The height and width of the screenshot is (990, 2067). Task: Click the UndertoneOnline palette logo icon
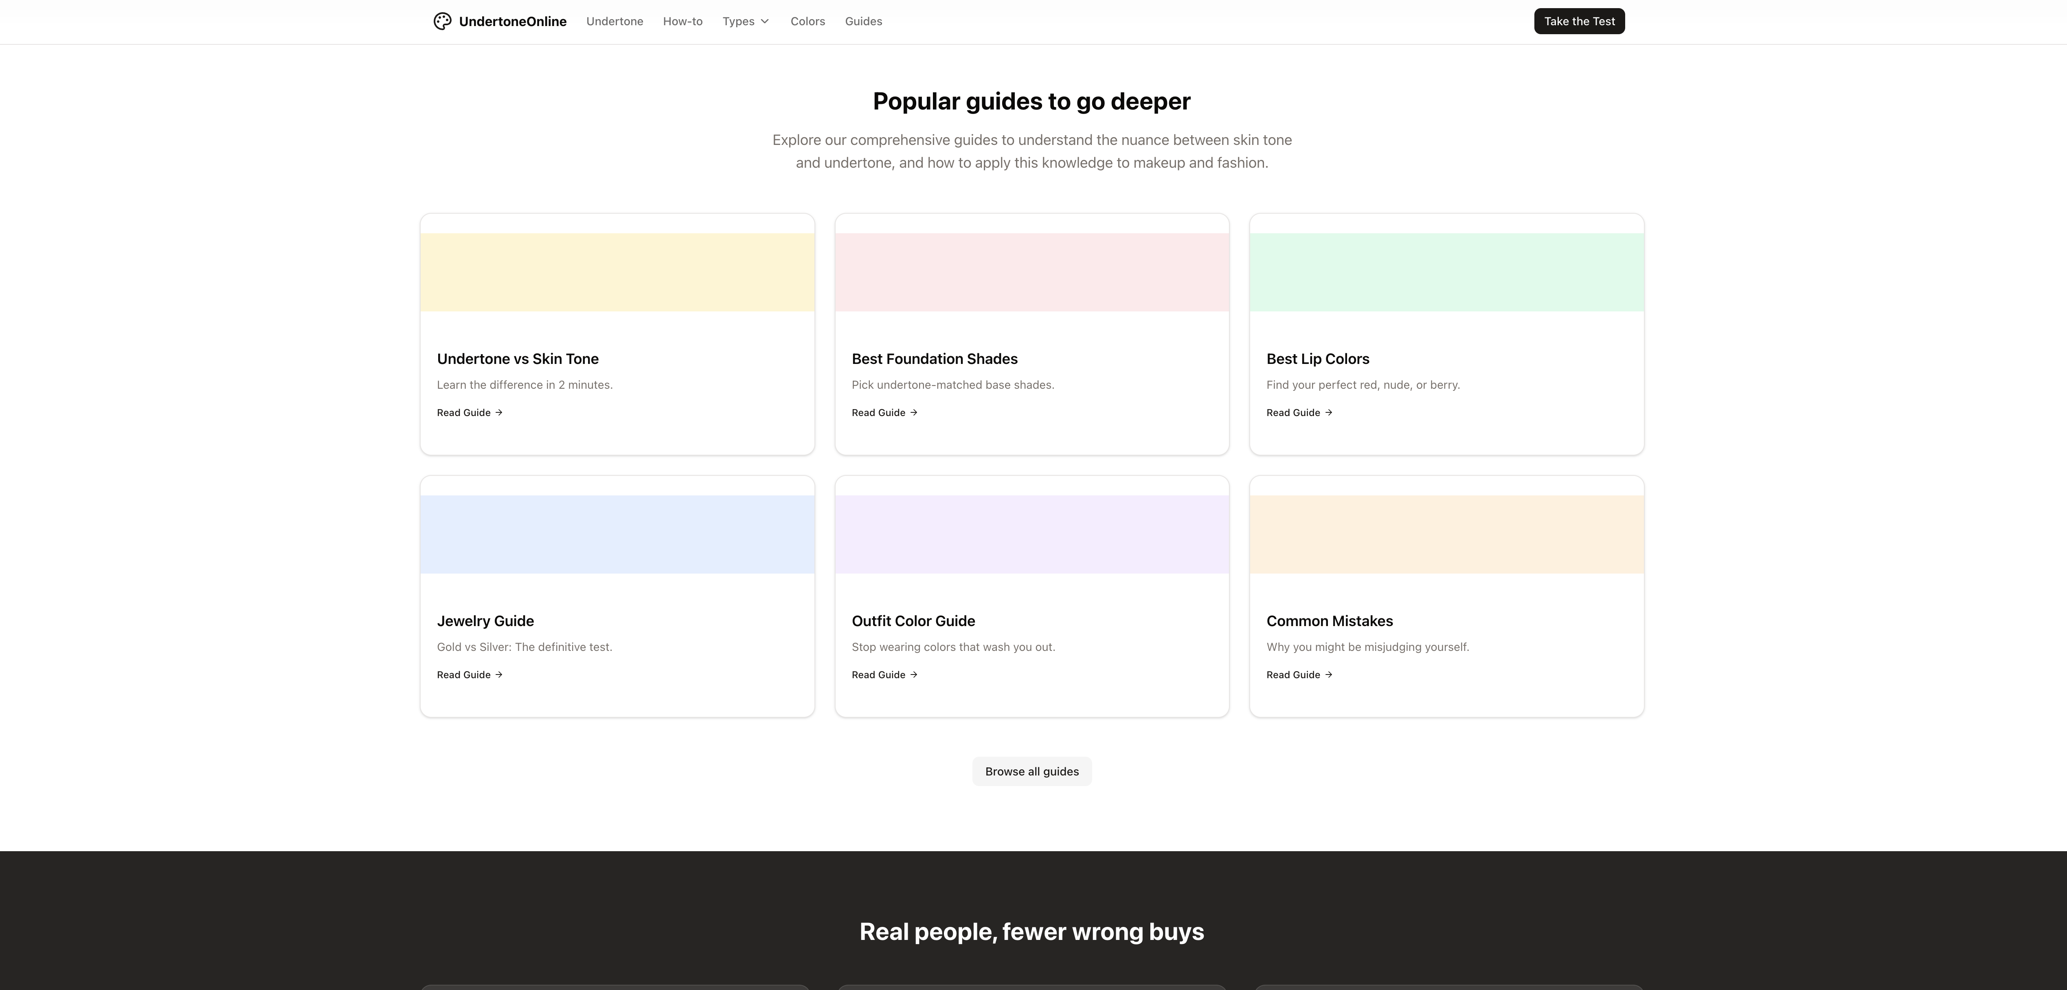[442, 22]
